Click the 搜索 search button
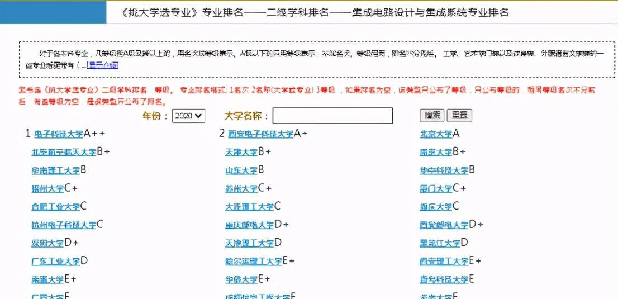 click(432, 116)
